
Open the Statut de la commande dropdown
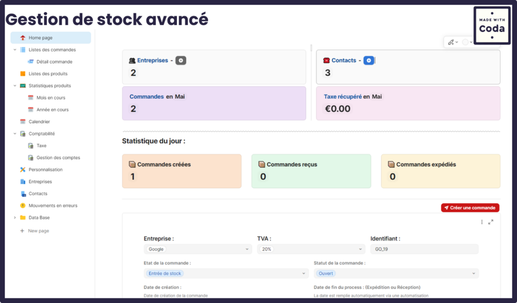pos(396,274)
